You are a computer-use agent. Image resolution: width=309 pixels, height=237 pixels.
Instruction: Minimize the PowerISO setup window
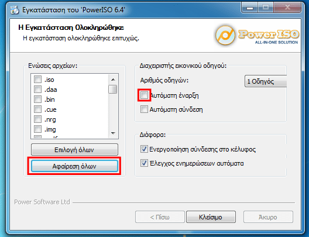point(250,8)
